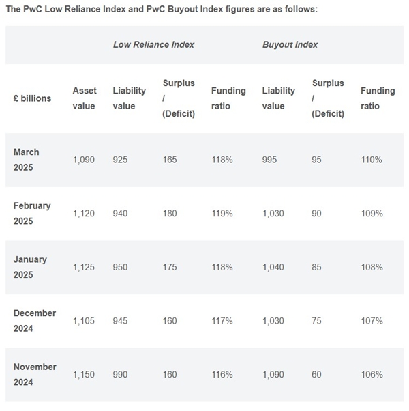Image resolution: width=409 pixels, height=411 pixels.
Task: Click March 2025 Buyout funding ratio 110%
Action: (372, 160)
